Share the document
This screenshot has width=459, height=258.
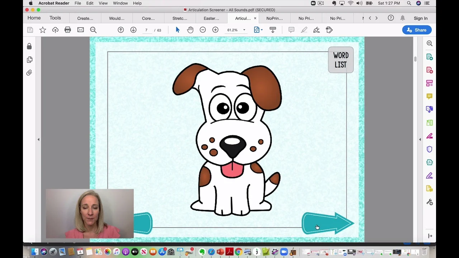pyautogui.click(x=417, y=30)
